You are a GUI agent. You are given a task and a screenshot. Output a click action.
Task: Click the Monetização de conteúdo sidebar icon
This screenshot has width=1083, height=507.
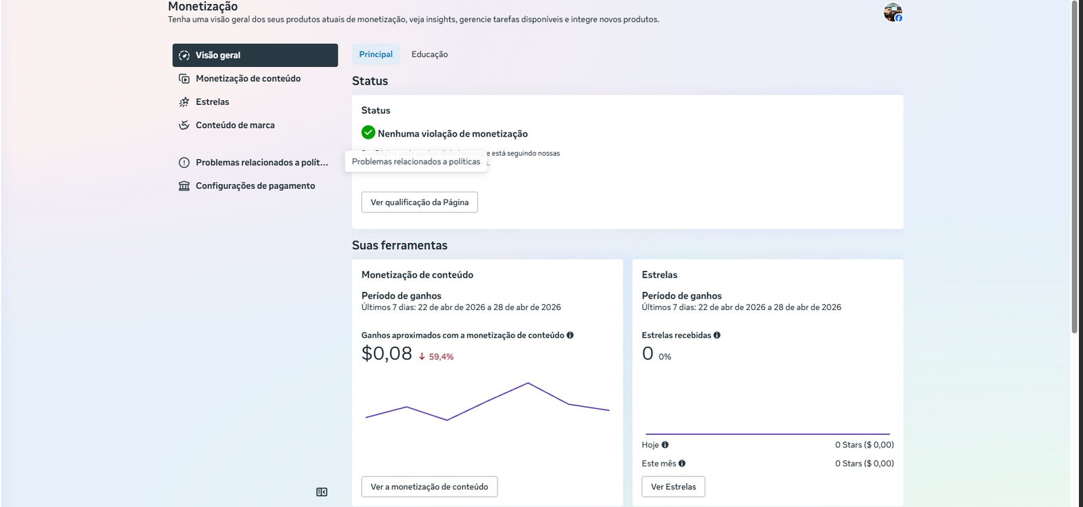(x=184, y=79)
